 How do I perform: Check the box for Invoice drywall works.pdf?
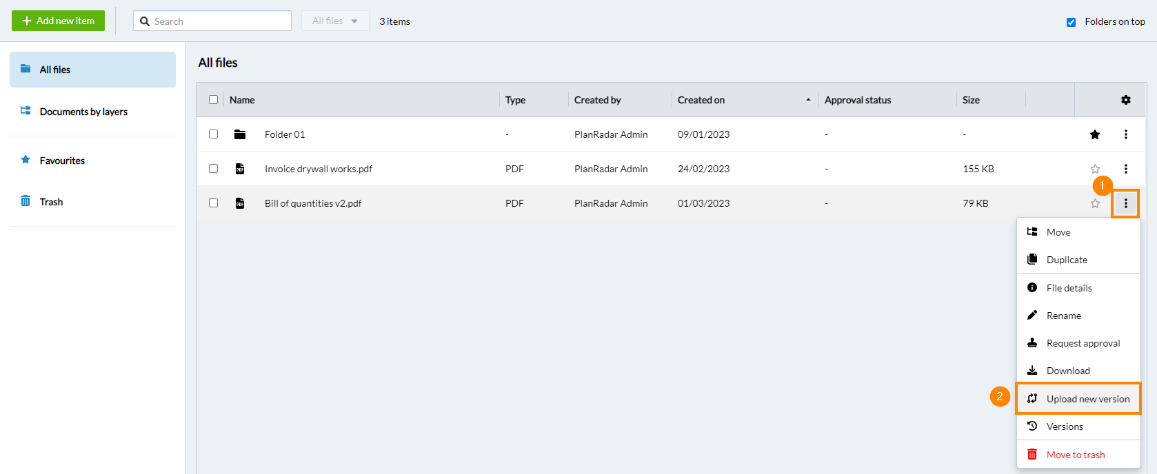tap(214, 169)
